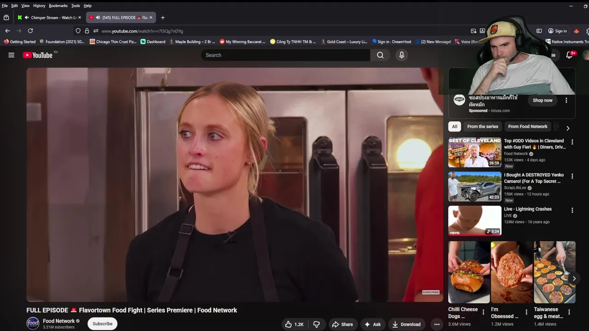
Task: Close the Chimper Stream tab
Action: pyautogui.click(x=80, y=17)
